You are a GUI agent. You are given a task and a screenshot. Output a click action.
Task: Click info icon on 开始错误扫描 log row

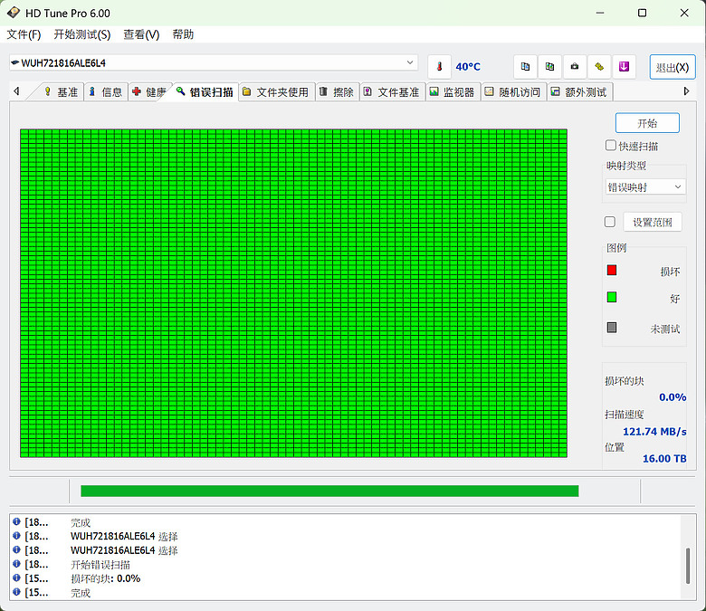coord(16,564)
